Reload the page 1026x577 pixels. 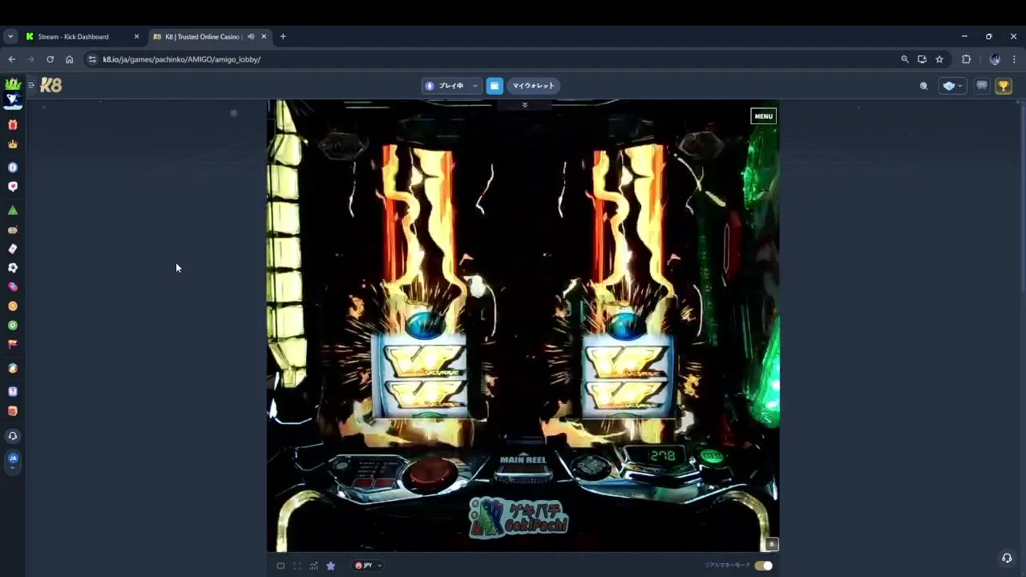coord(50,59)
